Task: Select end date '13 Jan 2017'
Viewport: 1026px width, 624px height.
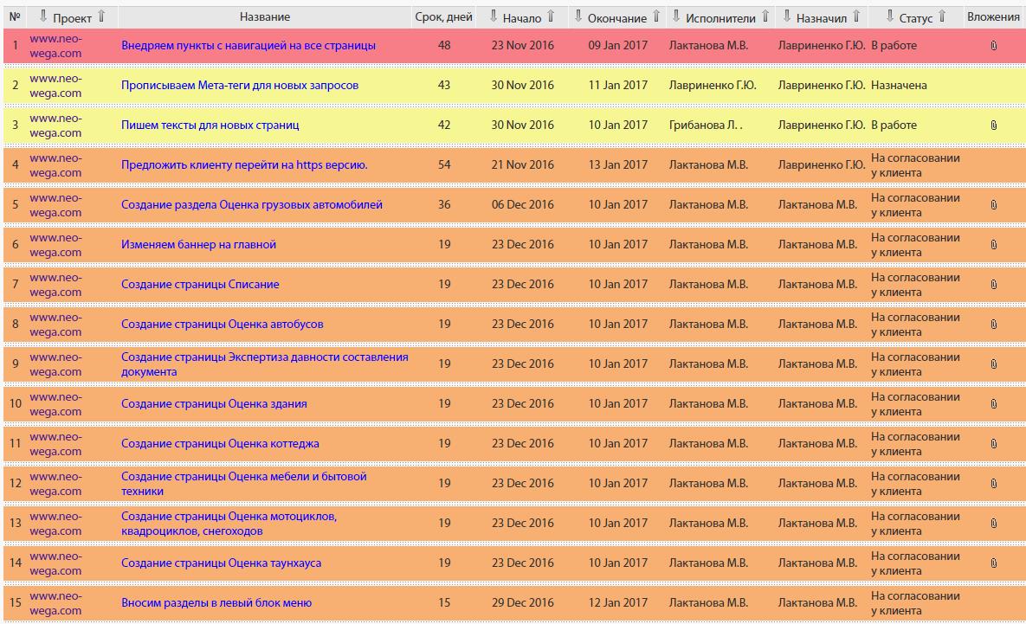Action: [617, 164]
